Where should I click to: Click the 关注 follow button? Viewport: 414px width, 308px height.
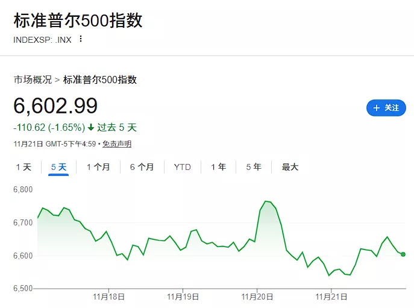tap(386, 108)
